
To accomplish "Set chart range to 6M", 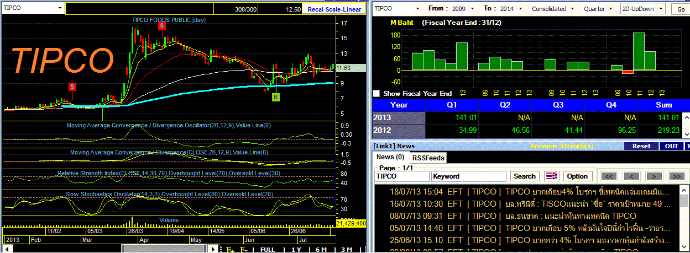I will tap(321, 250).
